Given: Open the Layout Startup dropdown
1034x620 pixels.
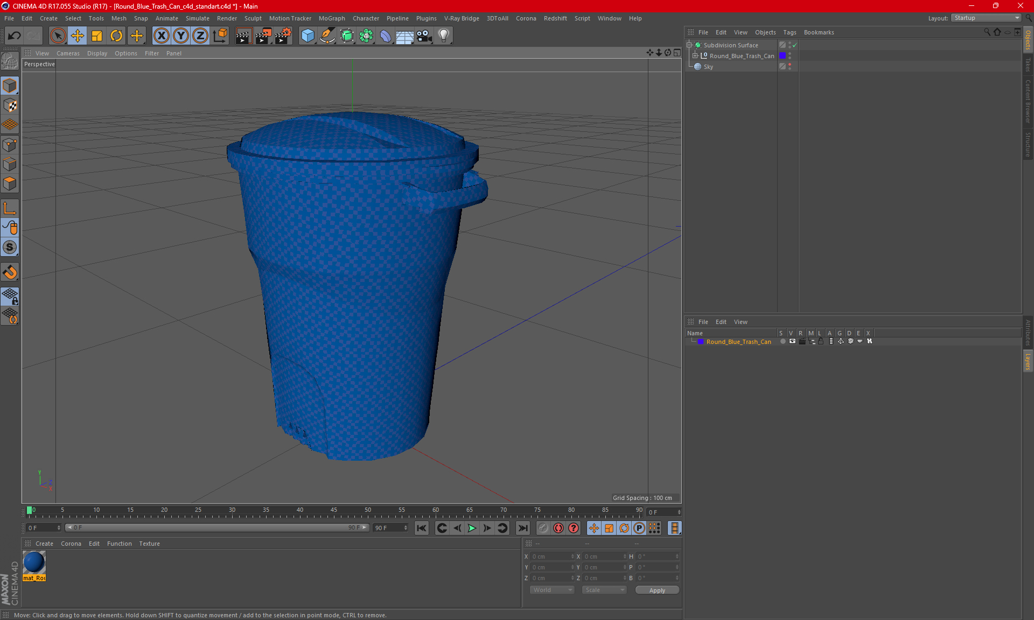Looking at the screenshot, I should point(987,18).
